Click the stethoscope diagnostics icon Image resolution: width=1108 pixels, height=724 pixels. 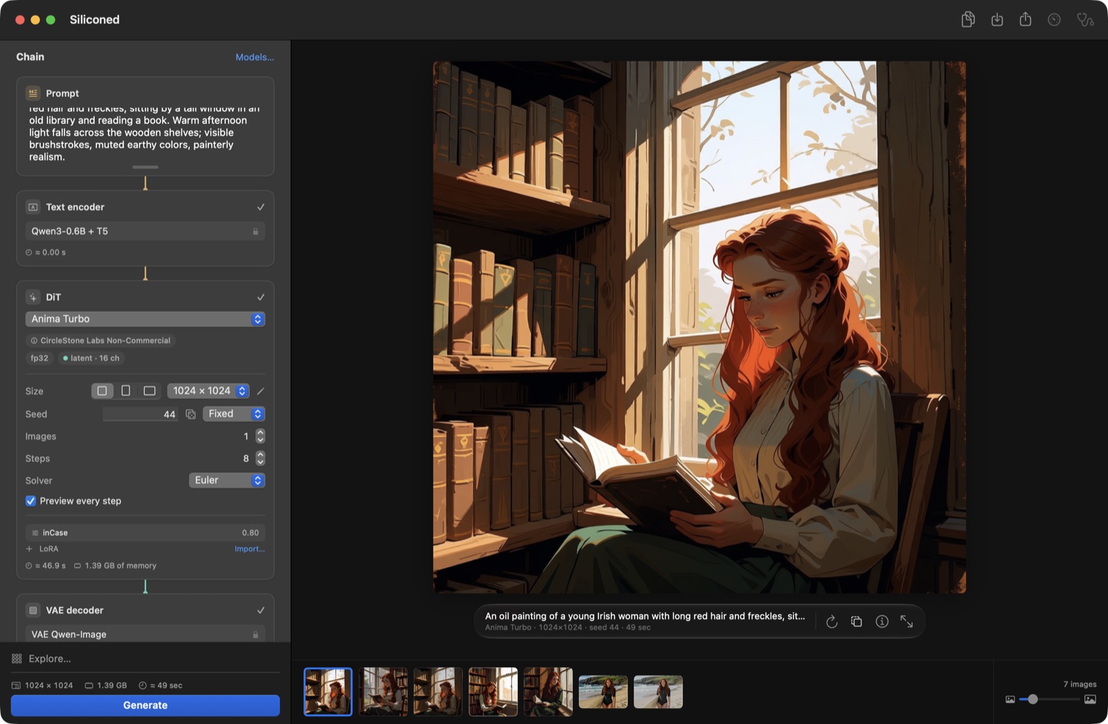1085,19
